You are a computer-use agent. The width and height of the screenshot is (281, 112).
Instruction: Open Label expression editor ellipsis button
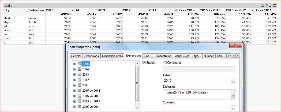click(x=233, y=81)
